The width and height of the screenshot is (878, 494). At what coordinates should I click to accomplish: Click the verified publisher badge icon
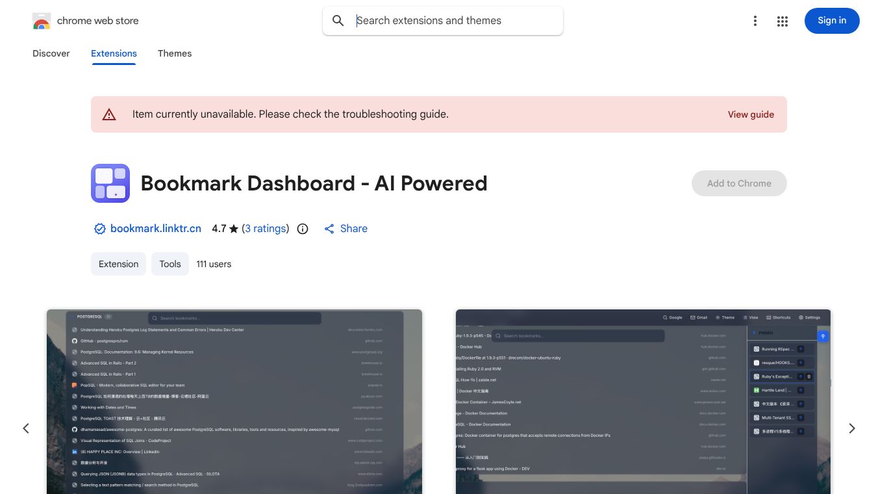pos(100,229)
